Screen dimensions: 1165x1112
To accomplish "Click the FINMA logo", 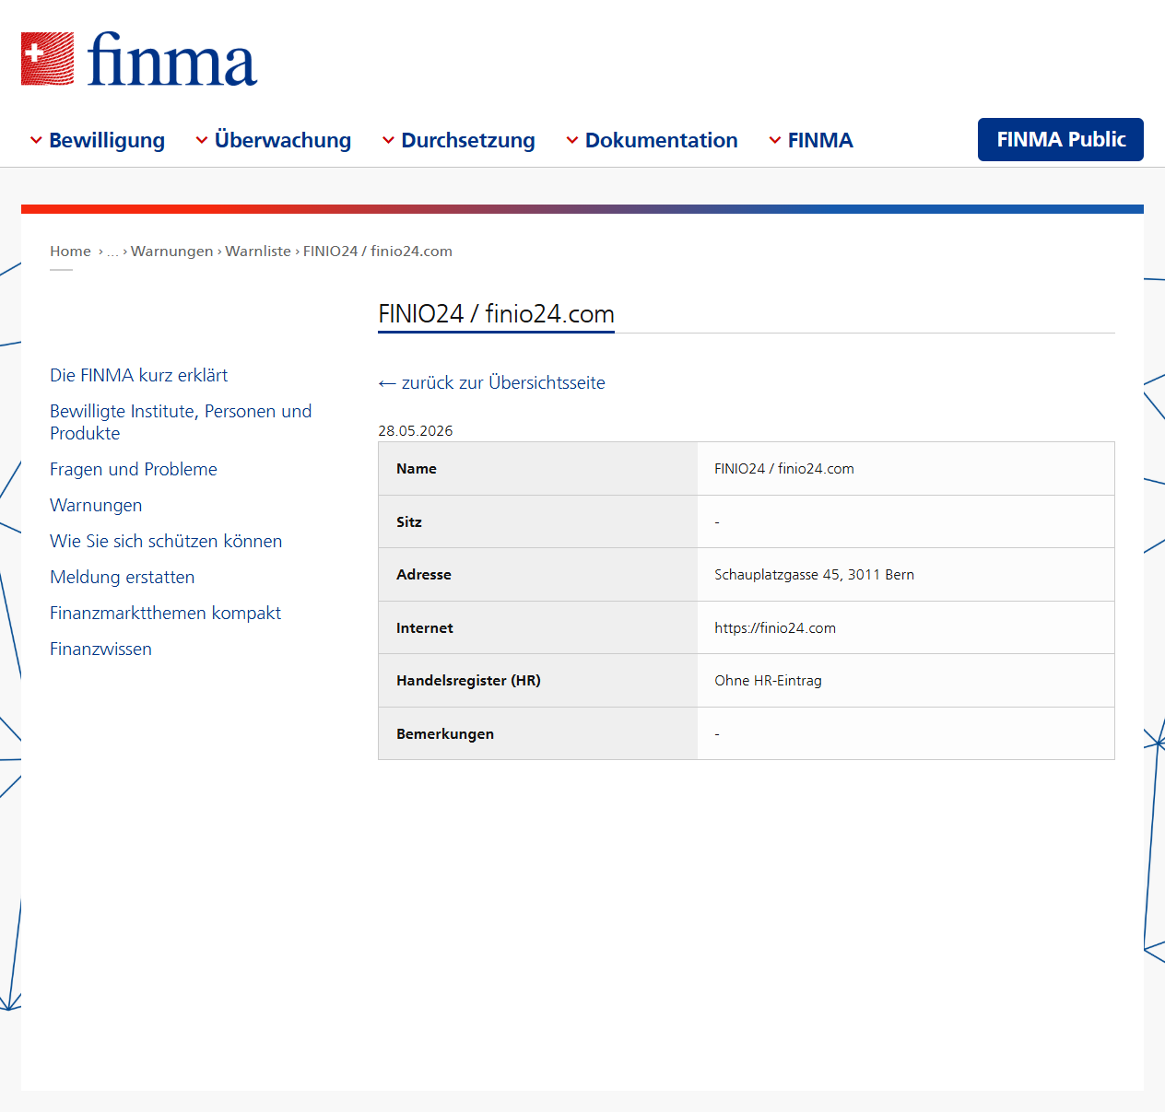I will click(139, 59).
